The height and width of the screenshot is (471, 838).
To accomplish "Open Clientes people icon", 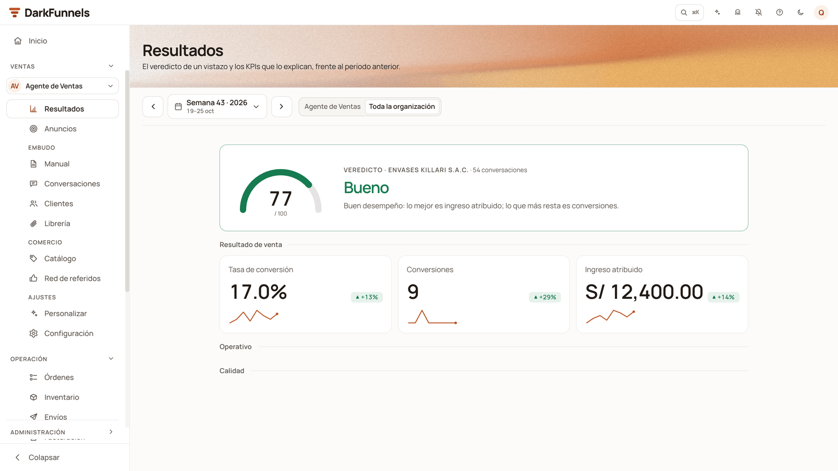I will 34,204.
